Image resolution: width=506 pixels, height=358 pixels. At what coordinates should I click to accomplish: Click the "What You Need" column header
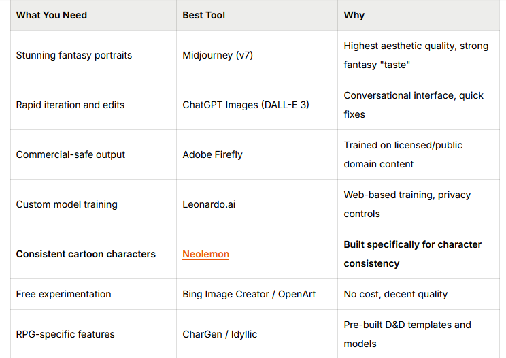52,15
